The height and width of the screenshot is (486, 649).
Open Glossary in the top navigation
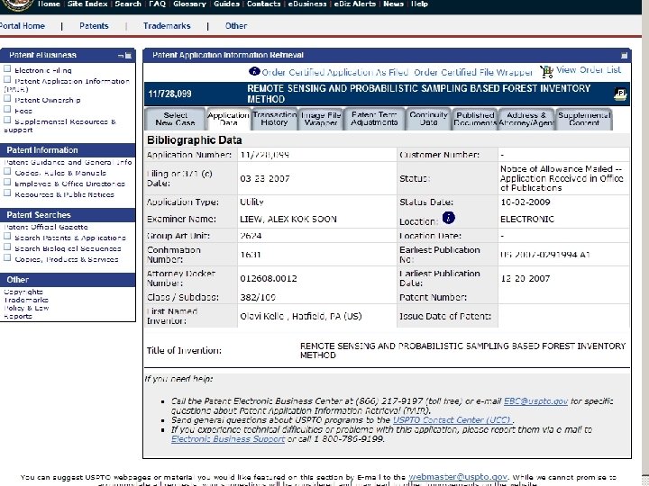189,4
